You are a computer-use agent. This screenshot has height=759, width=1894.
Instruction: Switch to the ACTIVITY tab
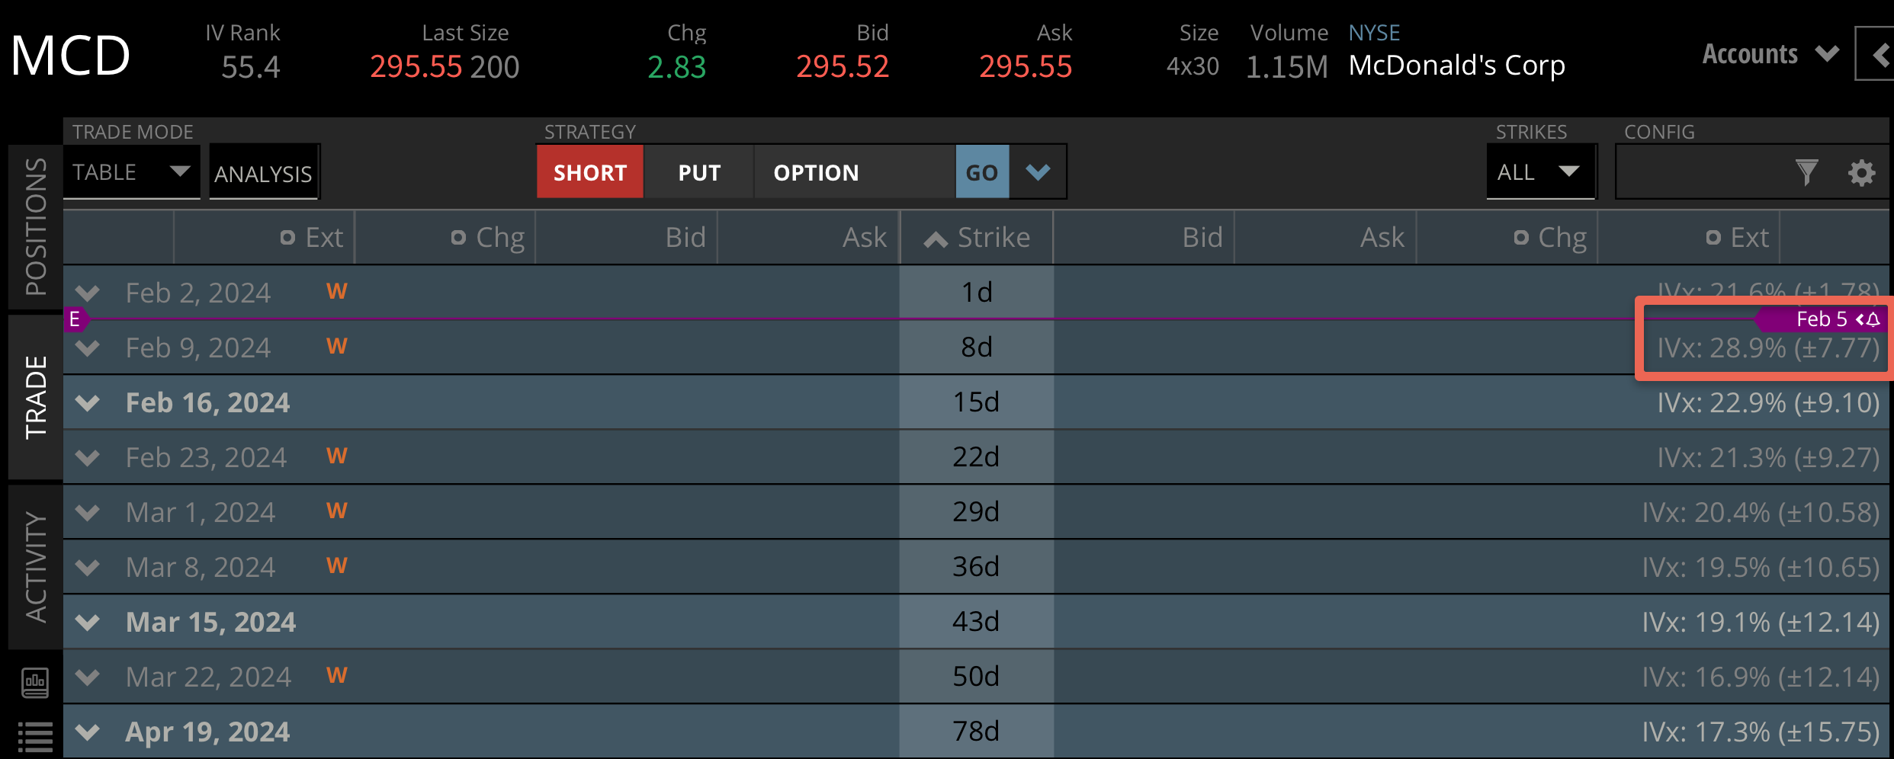point(36,568)
